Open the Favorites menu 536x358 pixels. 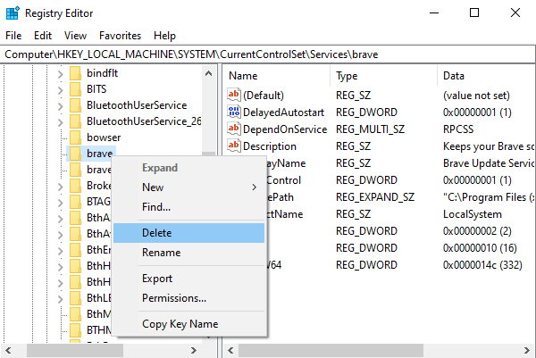coord(120,36)
